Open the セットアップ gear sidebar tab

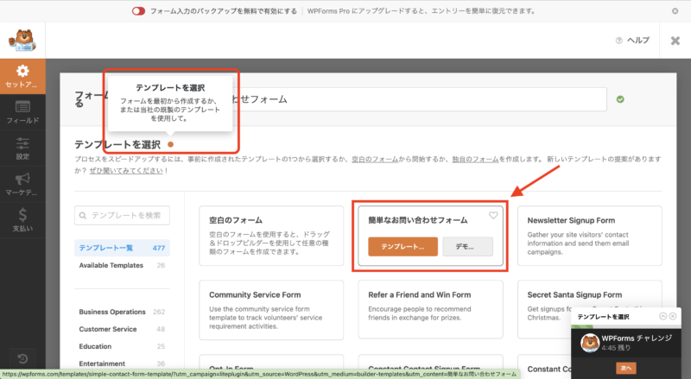click(22, 76)
